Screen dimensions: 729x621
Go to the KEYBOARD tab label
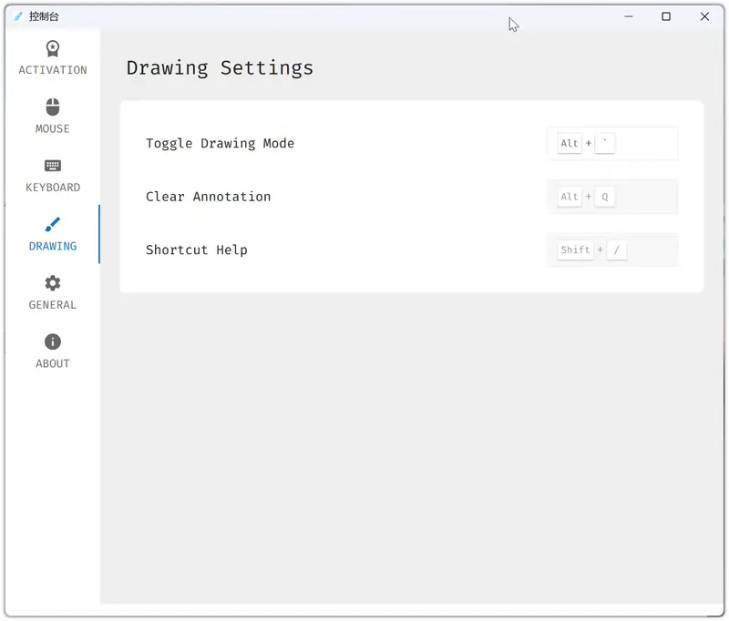point(53,188)
